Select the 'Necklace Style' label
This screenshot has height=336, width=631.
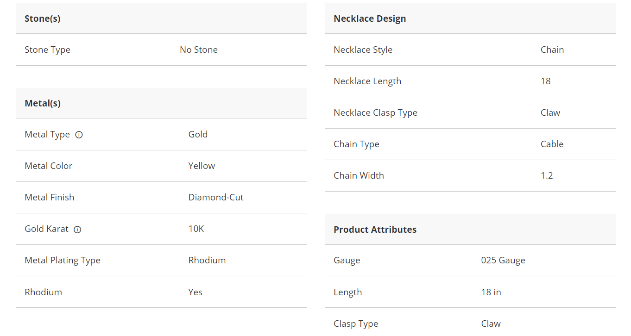[363, 50]
